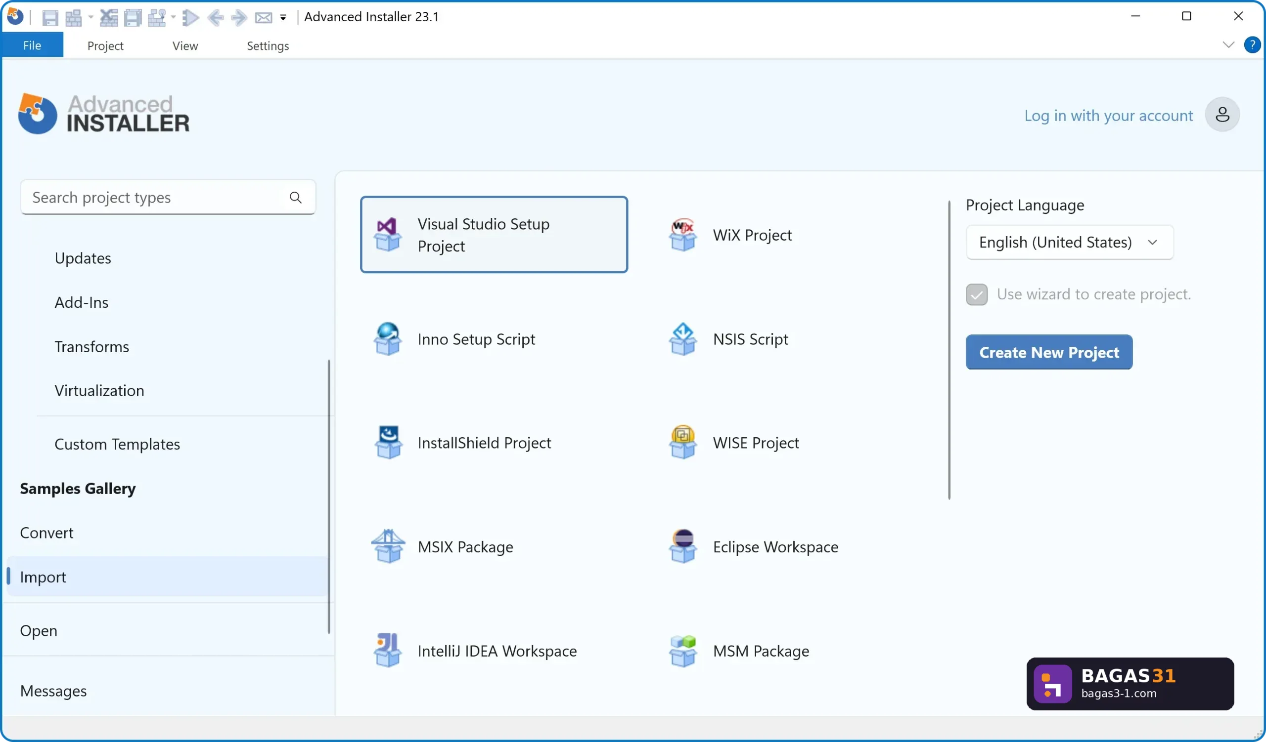Select the Updates category in sidebar
Image resolution: width=1266 pixels, height=742 pixels.
tap(83, 258)
